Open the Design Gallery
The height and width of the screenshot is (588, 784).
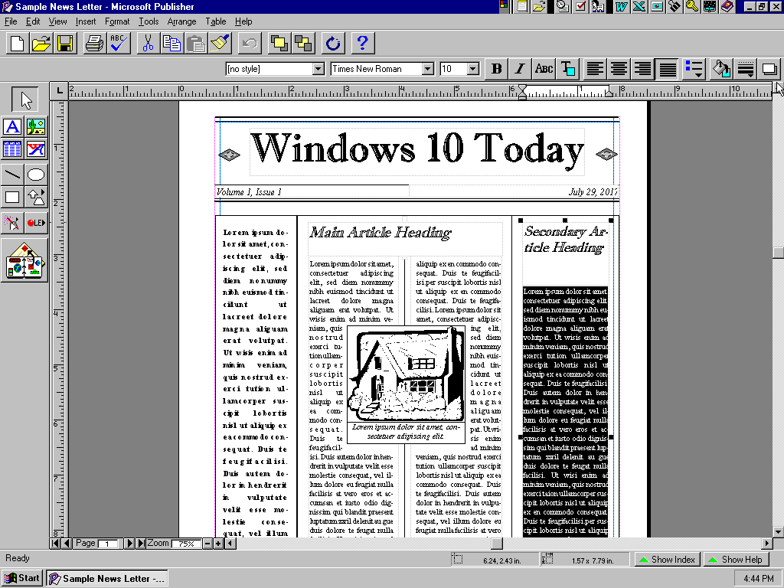pos(24,261)
